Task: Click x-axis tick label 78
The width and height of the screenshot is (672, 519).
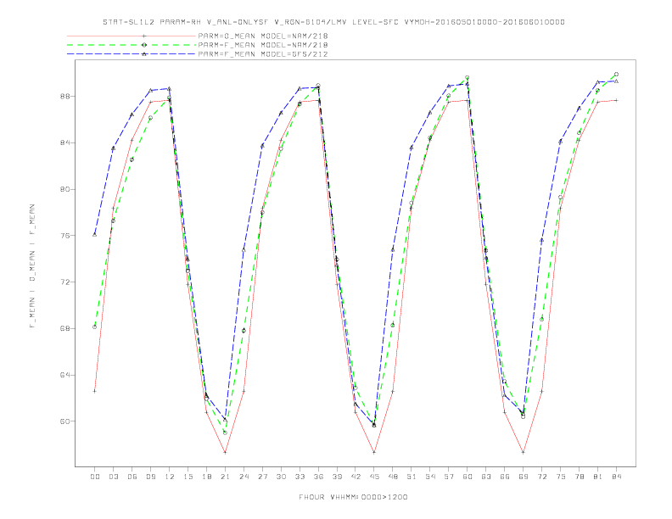Action: 580,477
